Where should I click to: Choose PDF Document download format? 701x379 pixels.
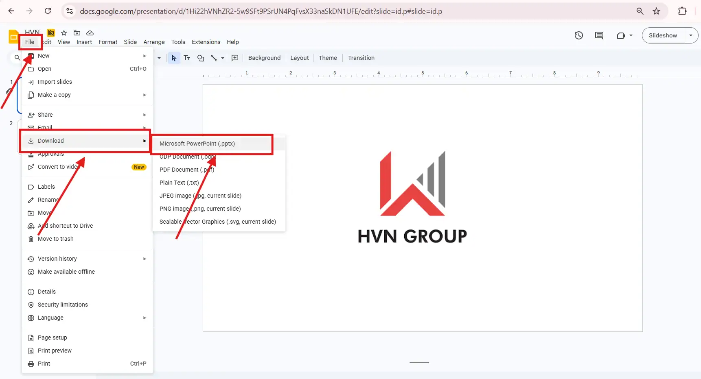tap(187, 170)
